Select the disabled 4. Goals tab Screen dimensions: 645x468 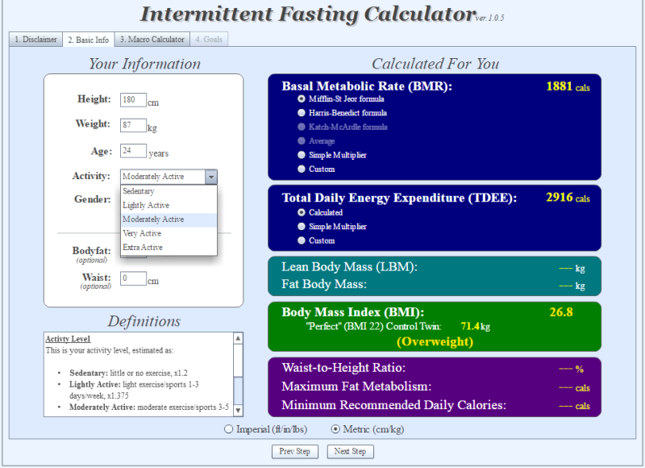point(209,40)
